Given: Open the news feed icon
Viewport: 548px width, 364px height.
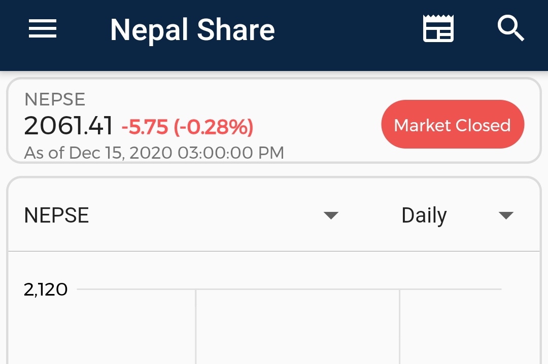Looking at the screenshot, I should (438, 29).
